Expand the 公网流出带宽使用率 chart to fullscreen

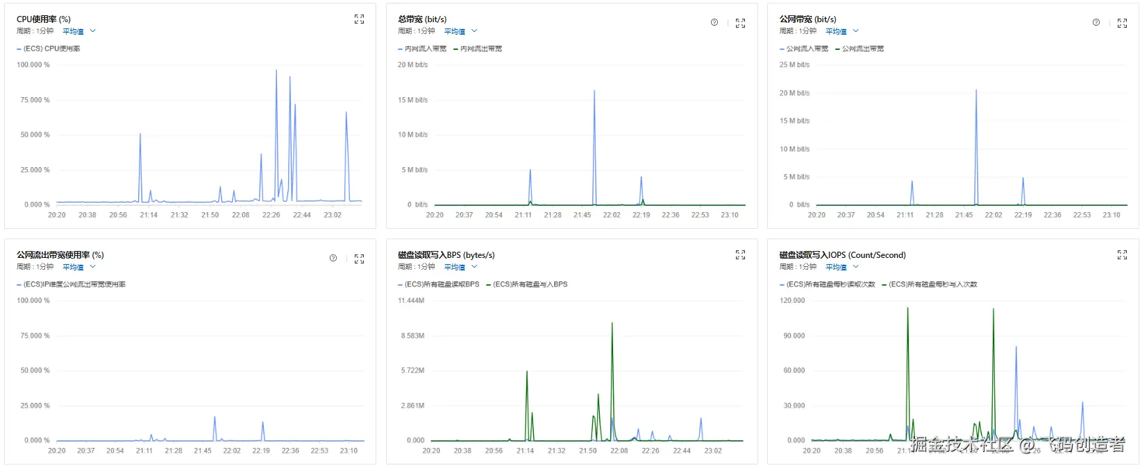359,259
